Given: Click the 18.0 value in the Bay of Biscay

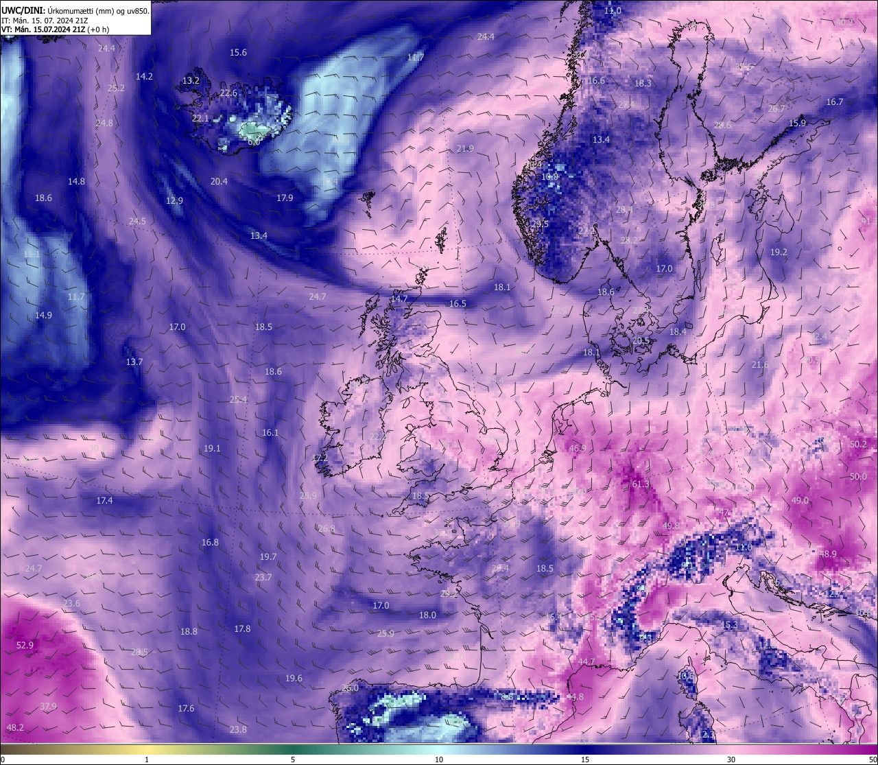Looking at the screenshot, I should [427, 615].
